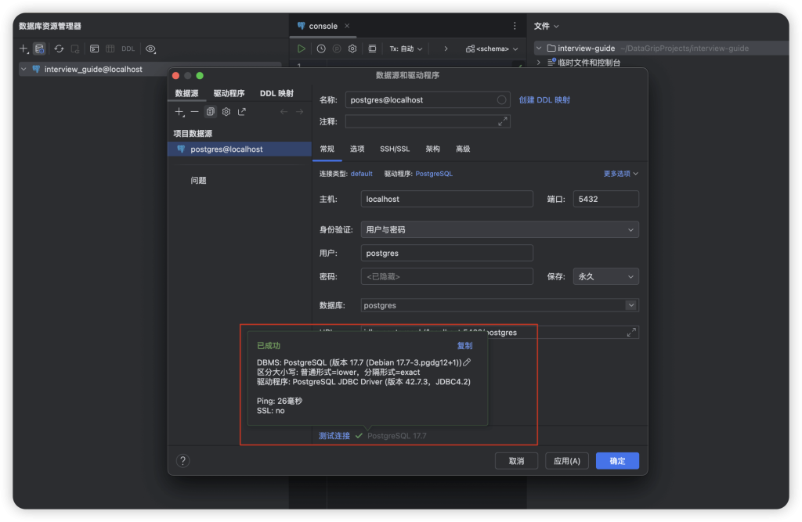Viewport: 802px width, 522px height.
Task: Refresh data sources in the database explorer toolbar
Action: tap(58, 49)
